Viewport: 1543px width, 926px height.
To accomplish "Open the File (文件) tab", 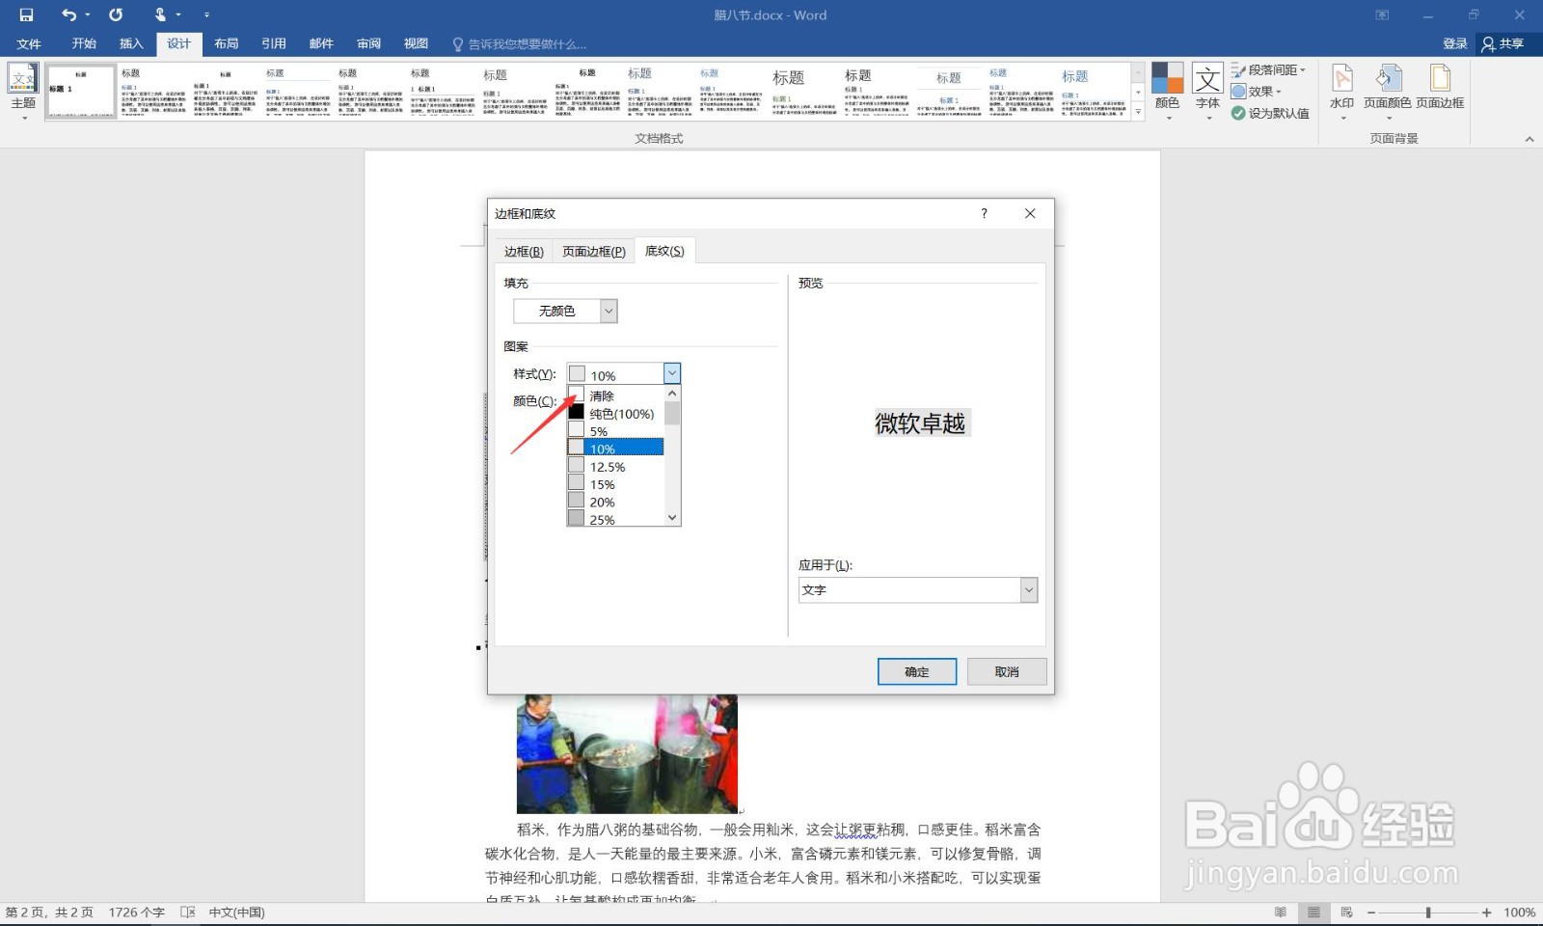I will [29, 43].
